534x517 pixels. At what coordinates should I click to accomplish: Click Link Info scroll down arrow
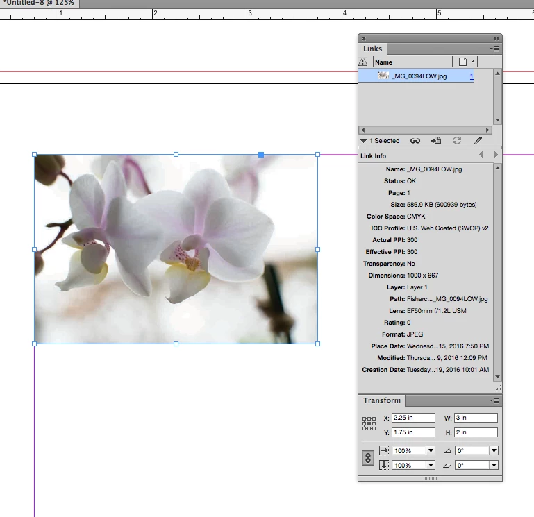(497, 377)
